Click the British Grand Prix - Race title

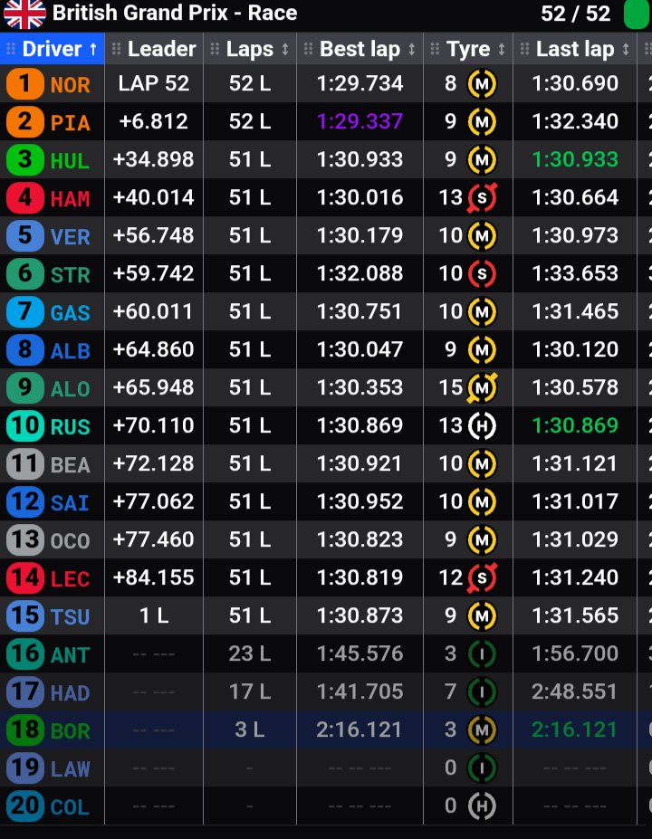[x=175, y=13]
